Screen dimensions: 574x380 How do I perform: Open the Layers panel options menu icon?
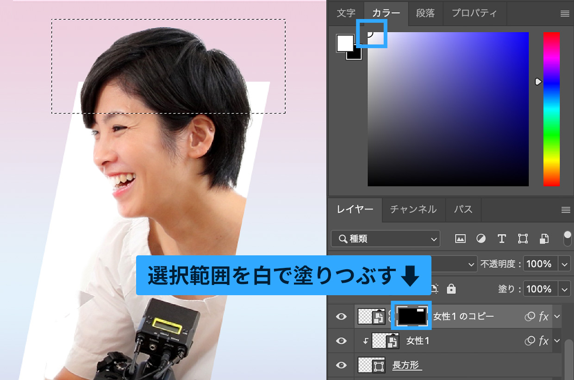565,210
